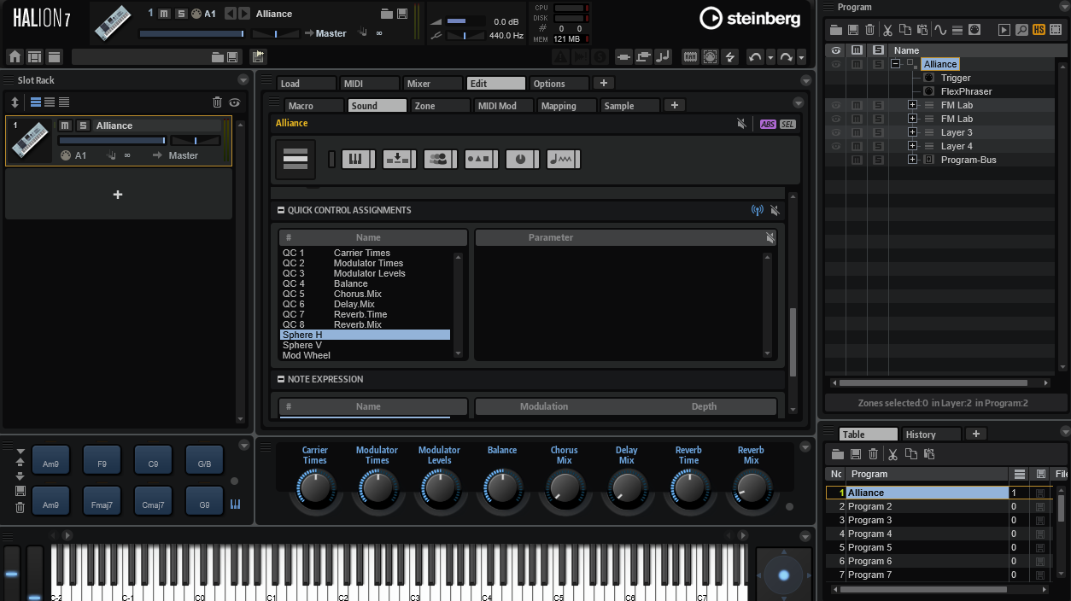Click the trash icon in Slot Rack header
This screenshot has height=601, width=1071.
click(217, 102)
